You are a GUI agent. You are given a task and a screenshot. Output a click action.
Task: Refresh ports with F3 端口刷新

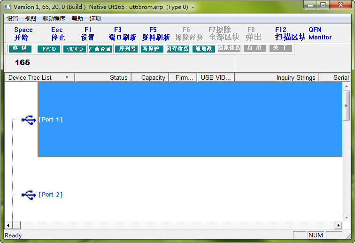pyautogui.click(x=122, y=33)
